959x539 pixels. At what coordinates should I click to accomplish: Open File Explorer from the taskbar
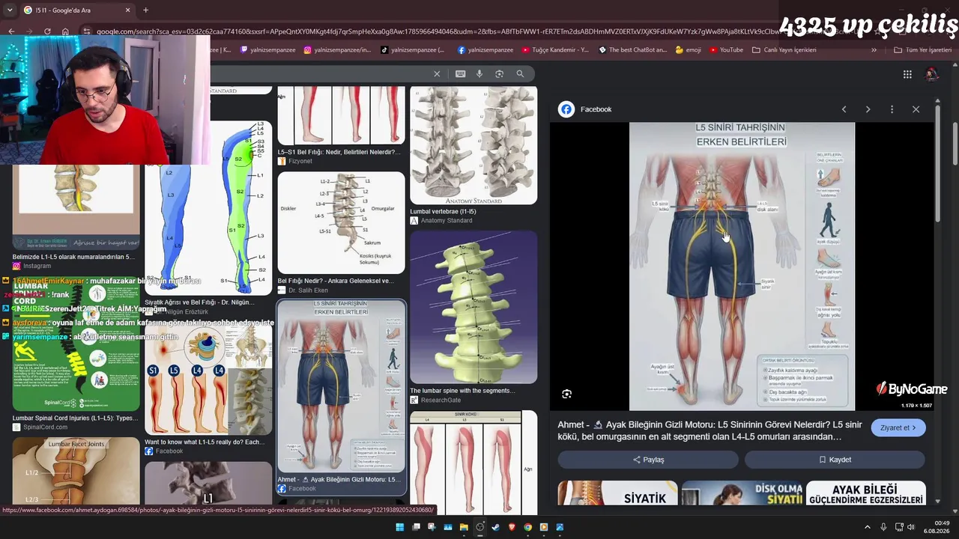[x=465, y=527]
